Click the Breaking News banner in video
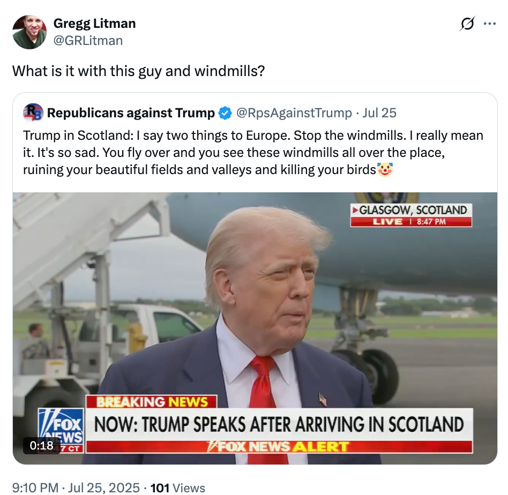Viewport: 508px width, 495px height. pyautogui.click(x=152, y=402)
